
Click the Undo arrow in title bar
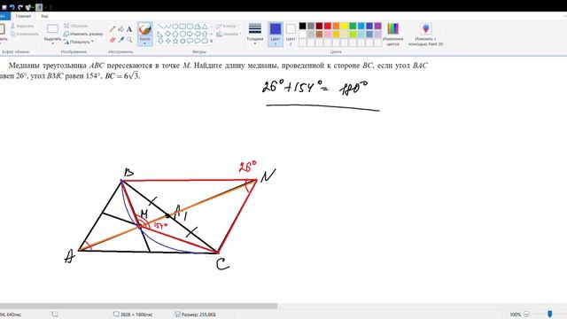(12, 7)
